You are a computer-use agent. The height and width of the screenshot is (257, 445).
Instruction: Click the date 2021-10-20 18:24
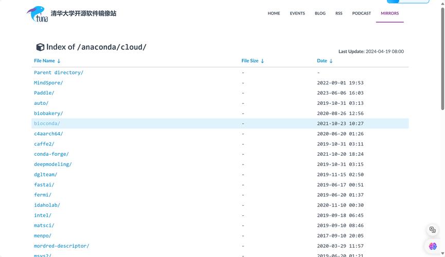pyautogui.click(x=340, y=154)
